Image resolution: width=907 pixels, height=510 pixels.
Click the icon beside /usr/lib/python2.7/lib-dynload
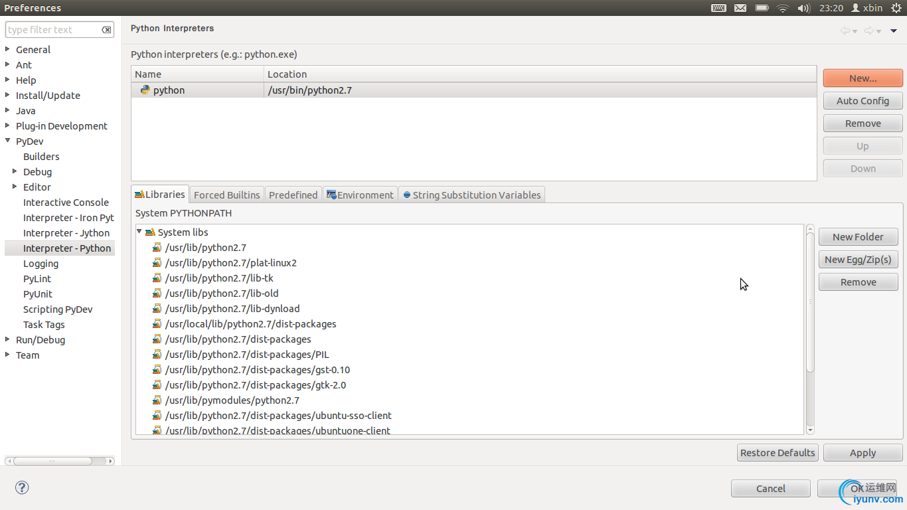157,309
